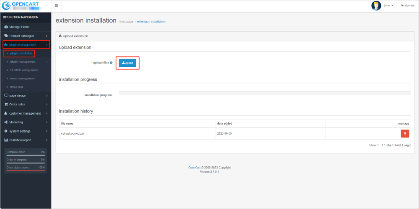Click the Order sales cart icon
This screenshot has width=419, height=209.
[x=6, y=104]
